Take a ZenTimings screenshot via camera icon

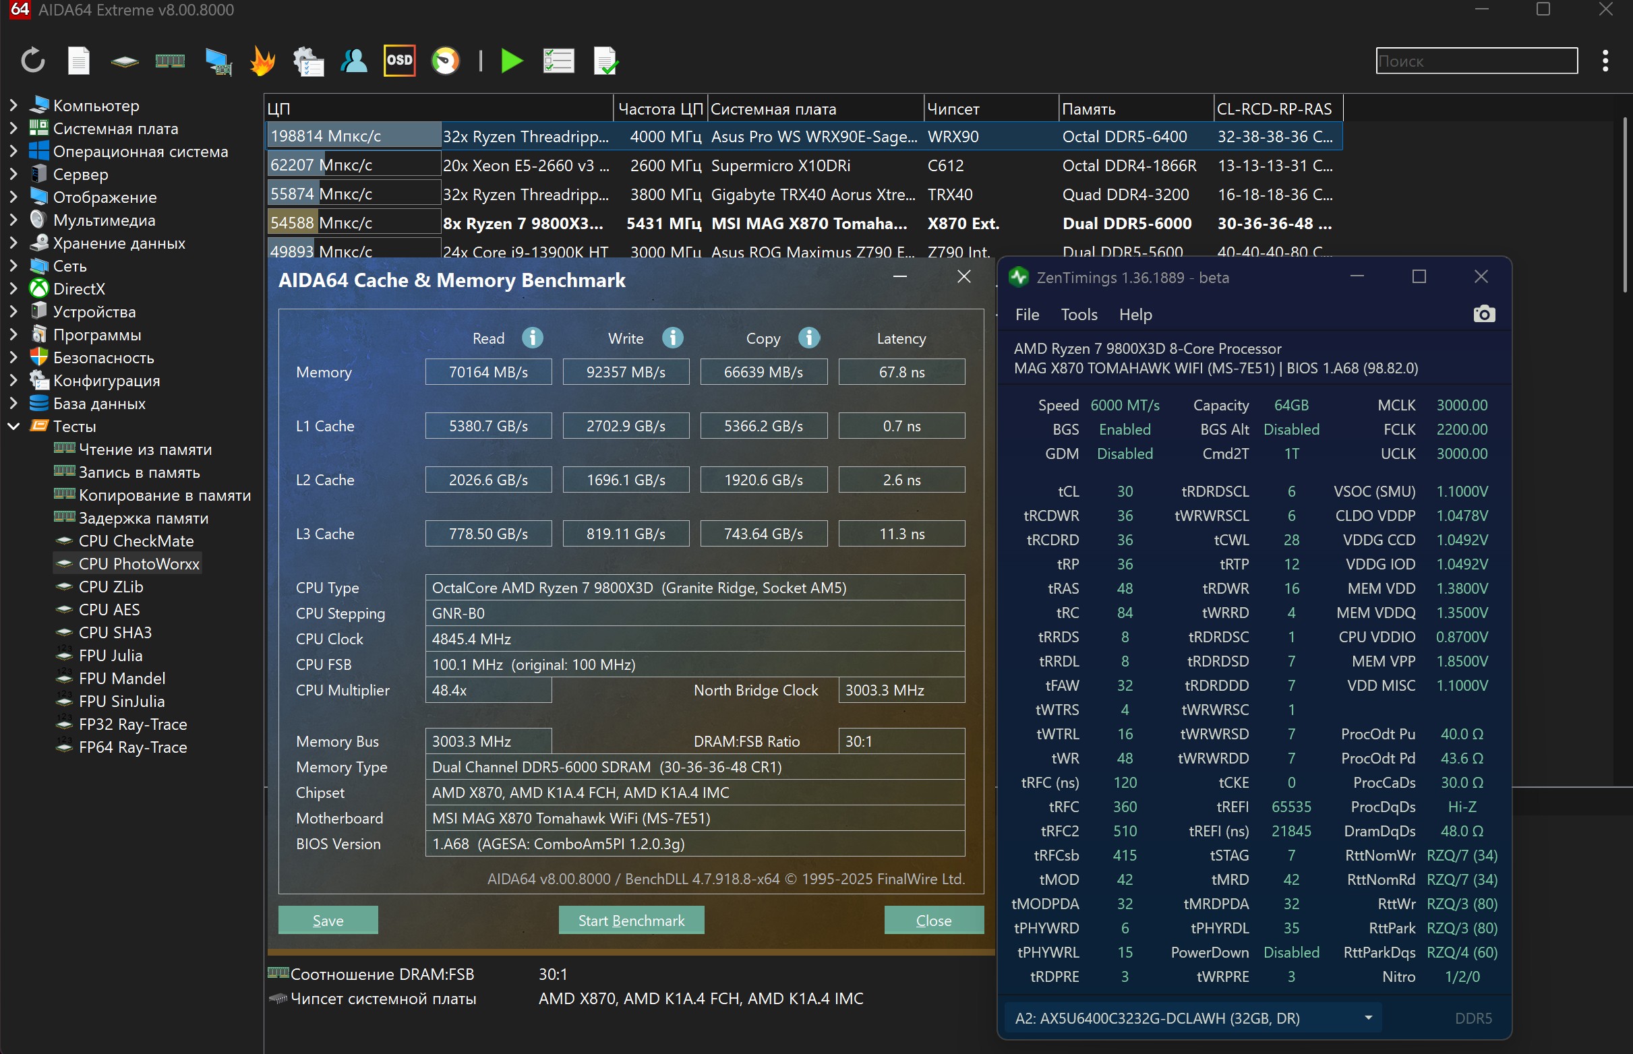(x=1484, y=314)
